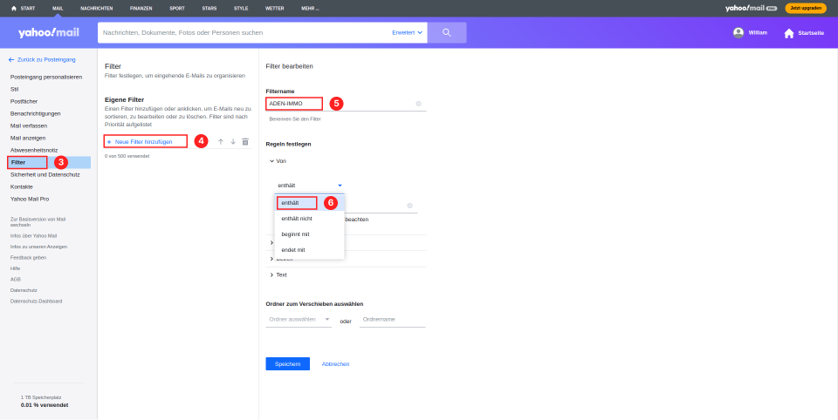Viewport: 838px width, 420px height.
Task: Click the William profile avatar
Action: click(738, 32)
